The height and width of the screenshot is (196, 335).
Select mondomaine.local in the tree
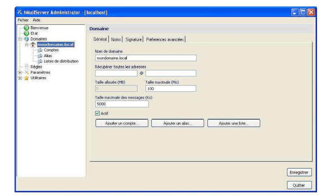click(56, 44)
